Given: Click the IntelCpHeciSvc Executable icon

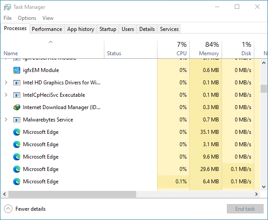Looking at the screenshot, I should pos(17,95).
